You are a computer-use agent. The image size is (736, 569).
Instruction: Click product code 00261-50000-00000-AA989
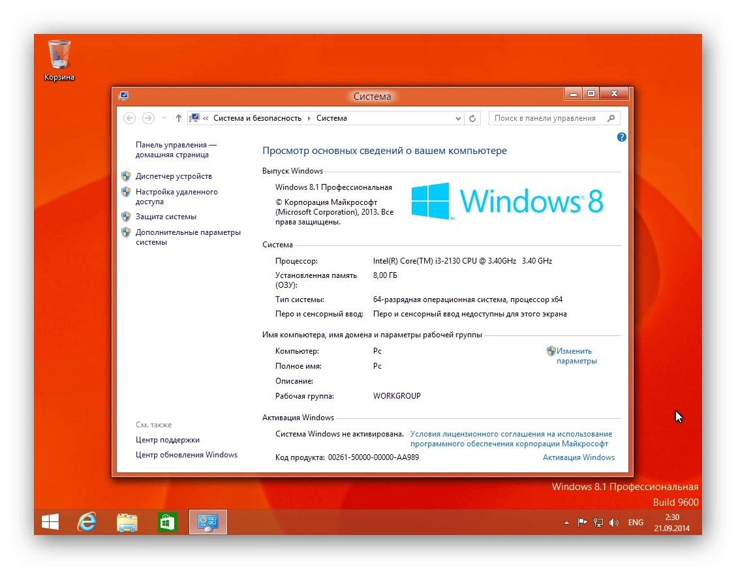click(x=373, y=457)
